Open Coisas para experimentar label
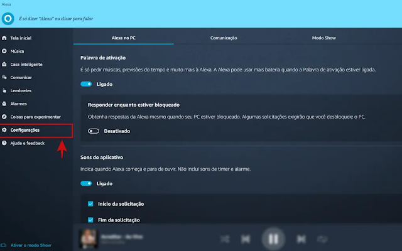This screenshot has height=251, width=402. tap(35, 117)
